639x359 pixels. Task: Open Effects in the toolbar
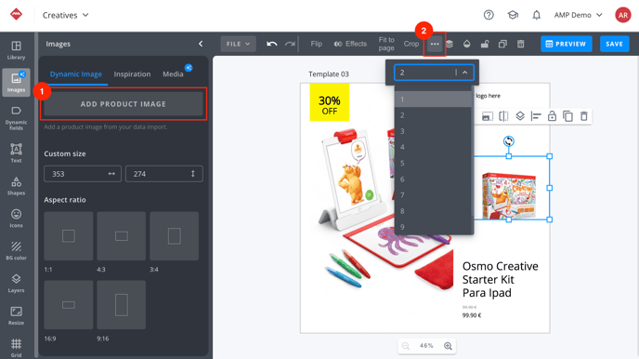[x=350, y=44]
